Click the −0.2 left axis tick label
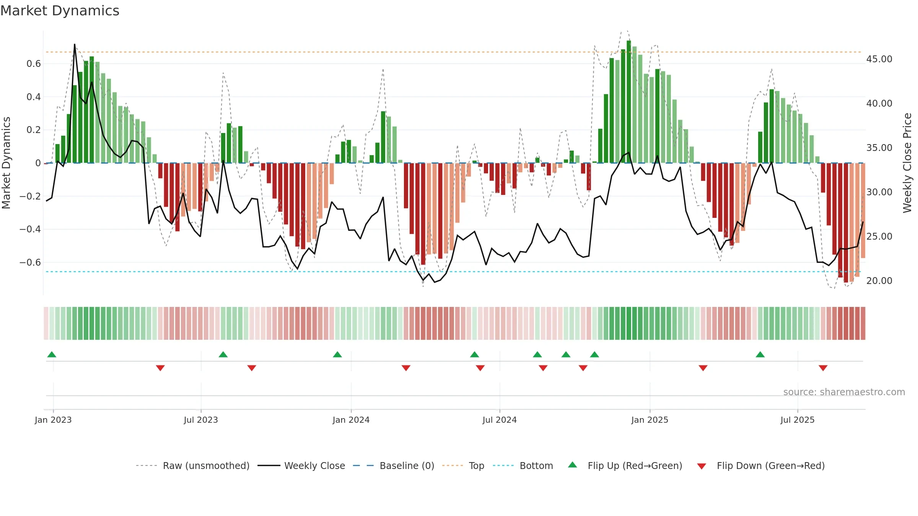The height and width of the screenshot is (516, 918). coord(30,196)
